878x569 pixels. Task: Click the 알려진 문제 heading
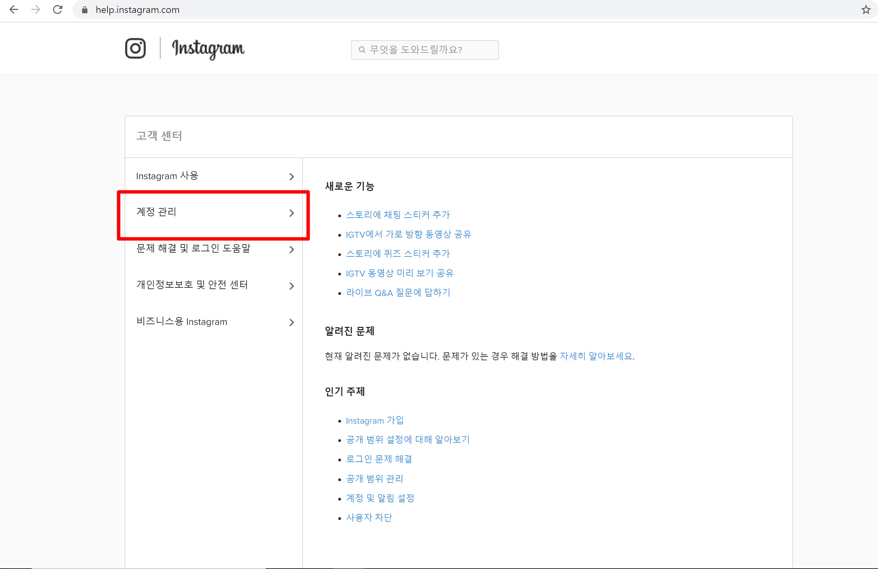(x=349, y=331)
